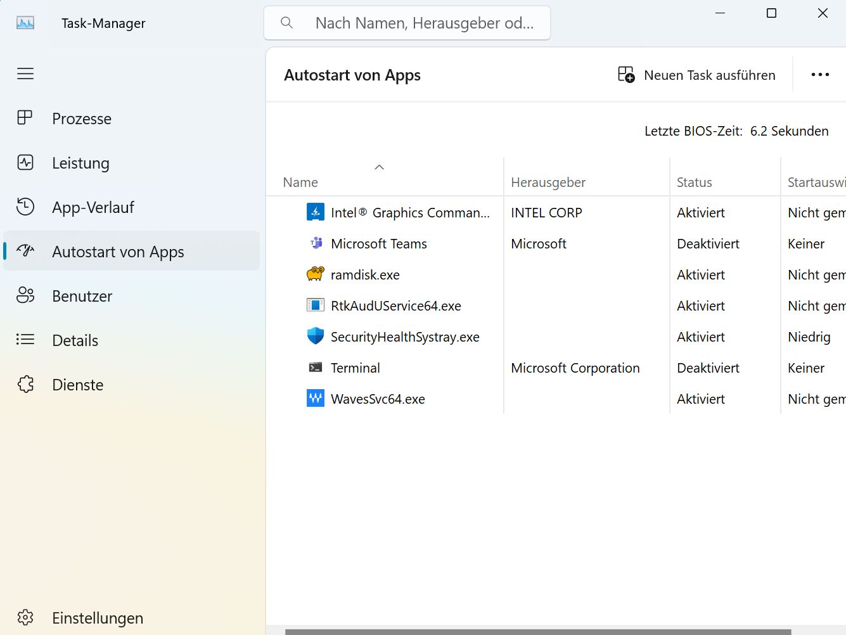Select the WavesSvc64.exe entry
Viewport: 846px width, 635px height.
click(378, 399)
